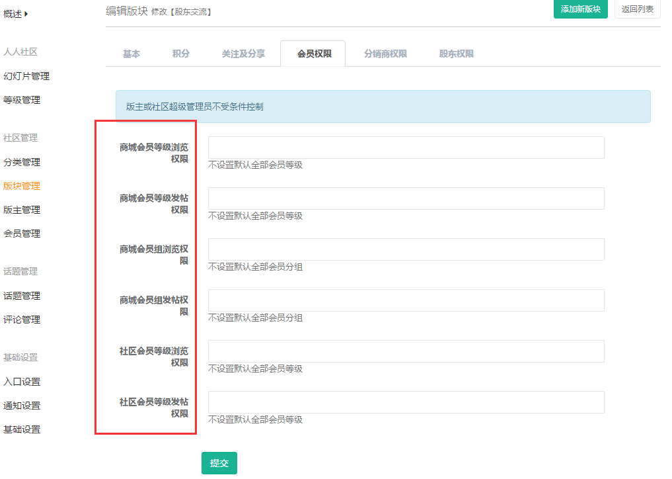
Task: Switch to the 基本 tab
Action: [131, 54]
